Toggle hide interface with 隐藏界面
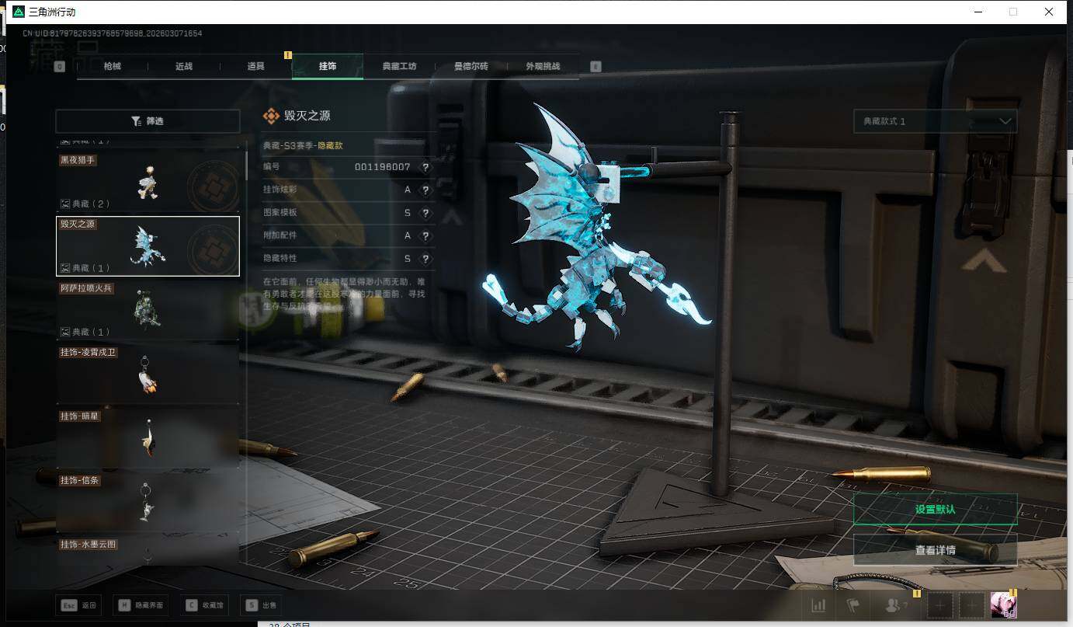Viewport: 1073px width, 627px height. [141, 605]
